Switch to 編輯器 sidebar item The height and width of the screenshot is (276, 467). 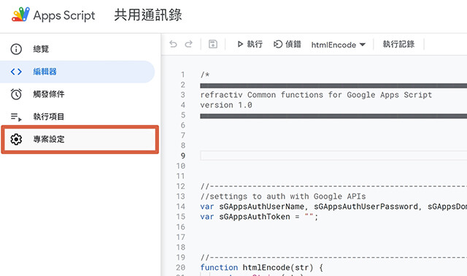click(77, 72)
